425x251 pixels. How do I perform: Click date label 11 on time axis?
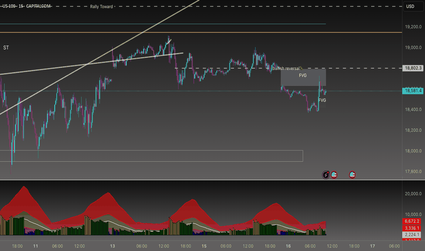36,246
